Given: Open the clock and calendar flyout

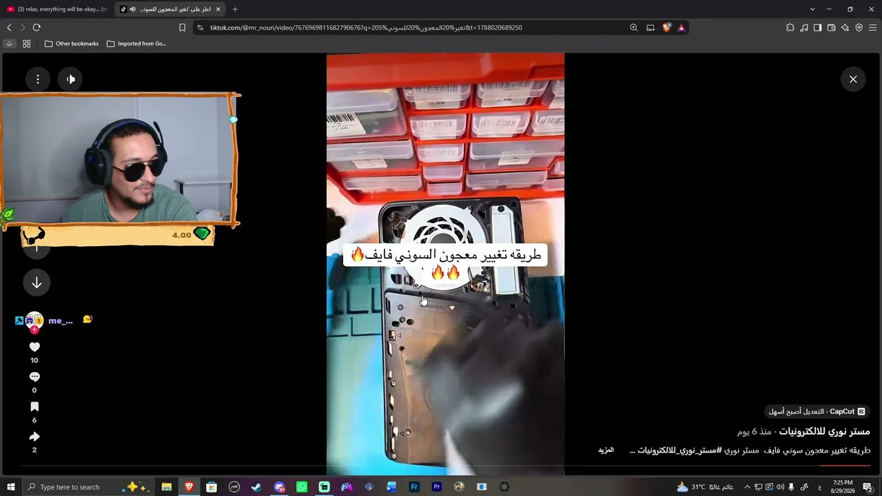Looking at the screenshot, I should click(x=843, y=487).
